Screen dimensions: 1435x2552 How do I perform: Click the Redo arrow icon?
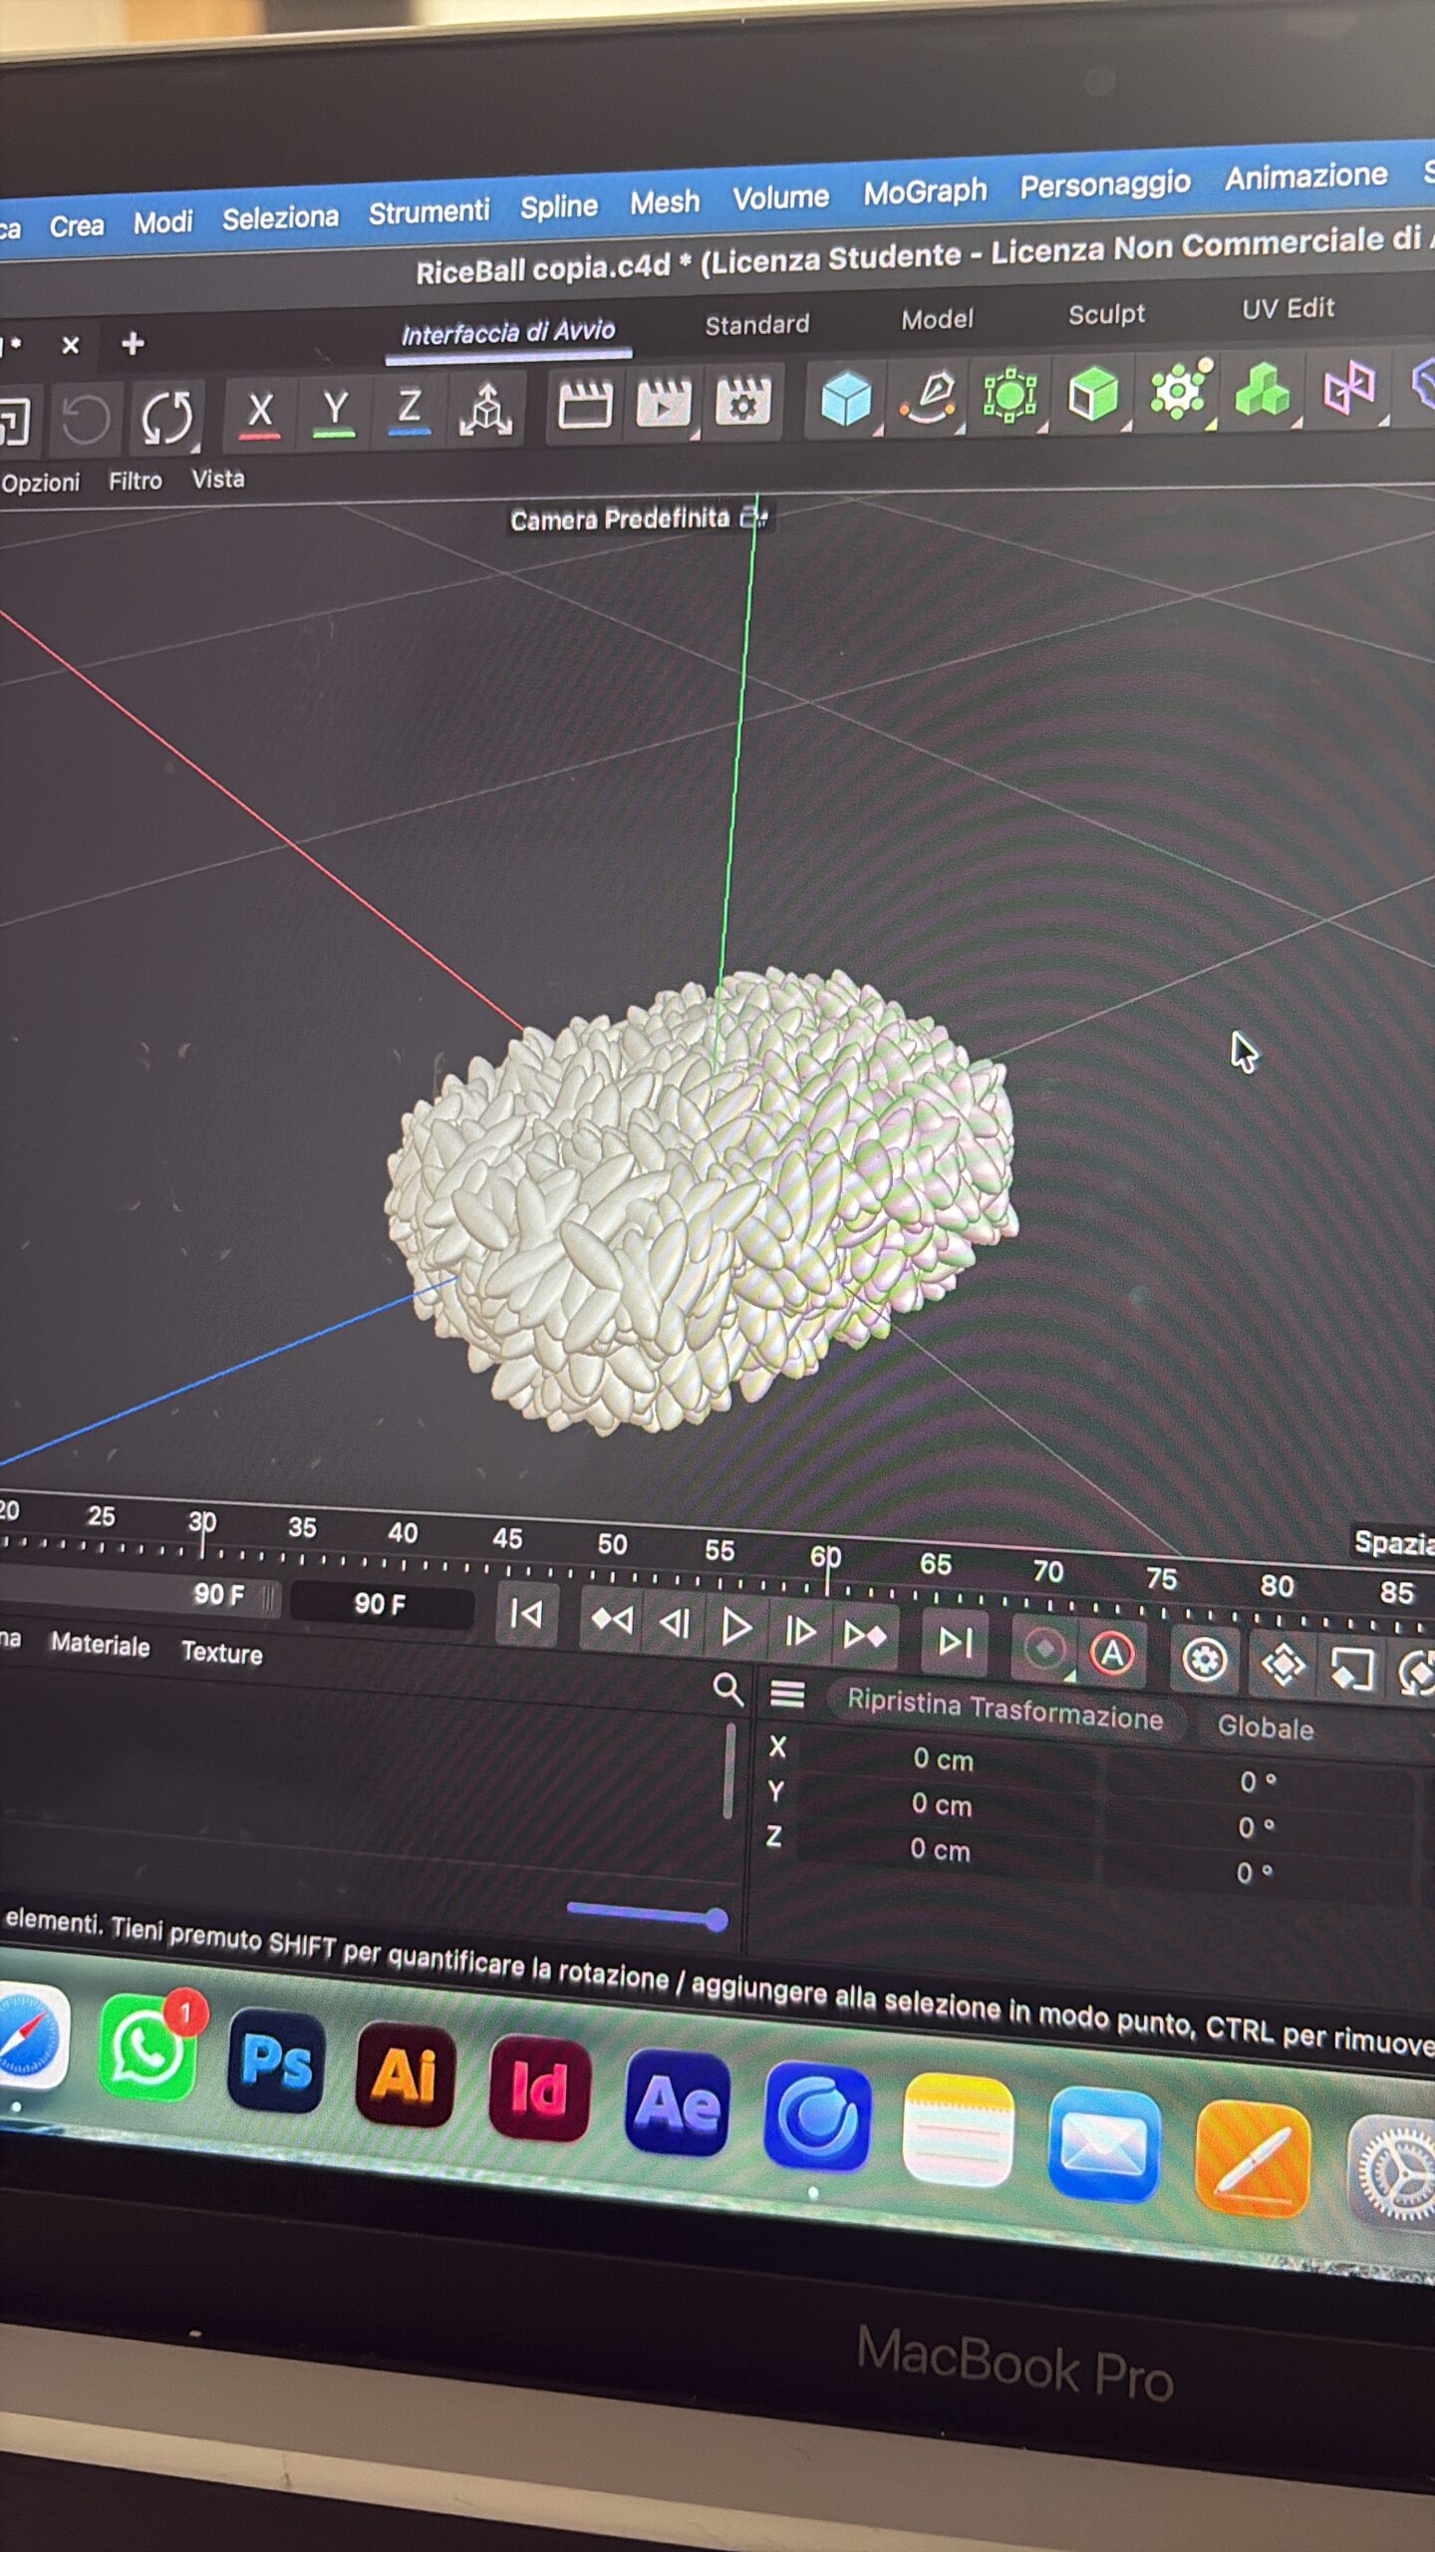point(166,419)
